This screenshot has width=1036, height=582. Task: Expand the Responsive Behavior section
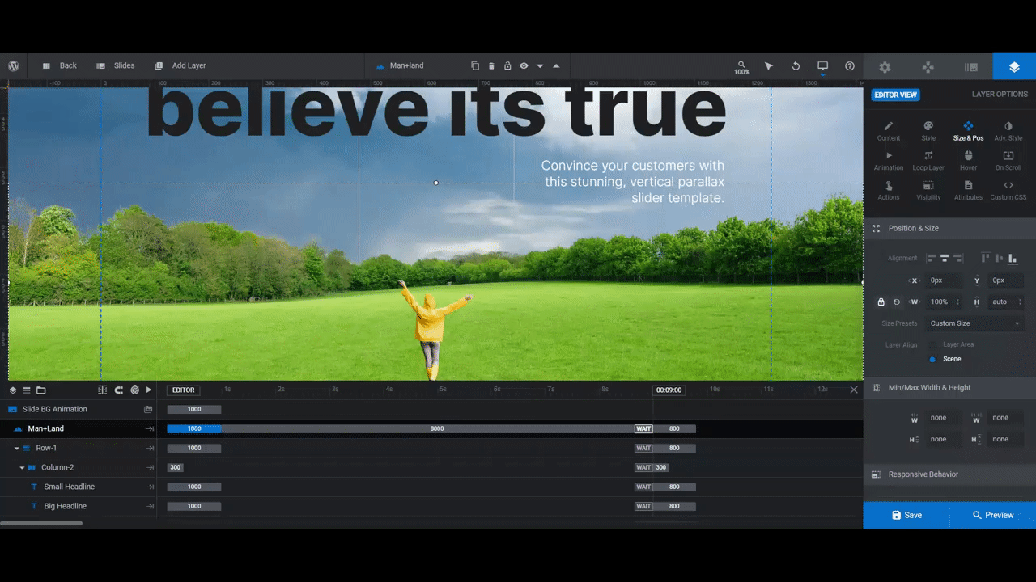[x=949, y=474]
